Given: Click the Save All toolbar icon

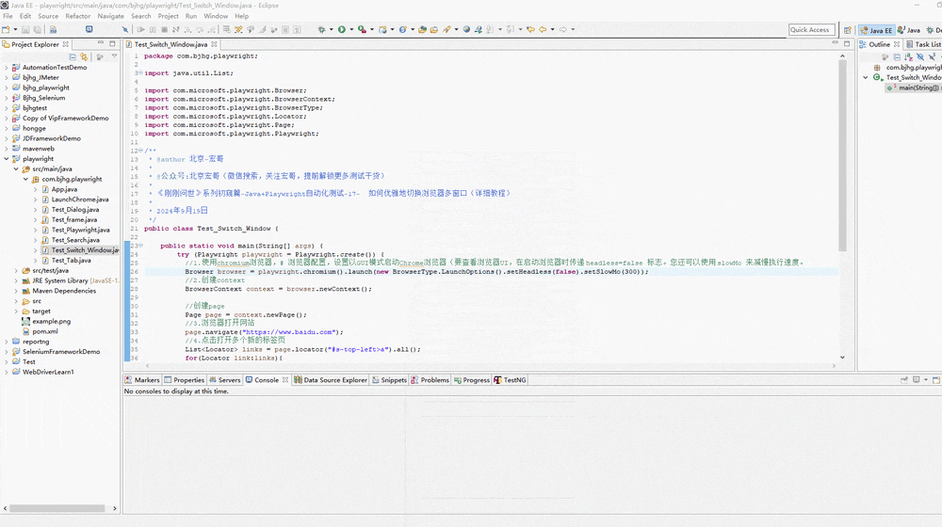Looking at the screenshot, I should [38, 29].
